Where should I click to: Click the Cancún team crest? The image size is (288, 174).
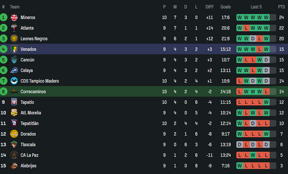pyautogui.click(x=14, y=60)
